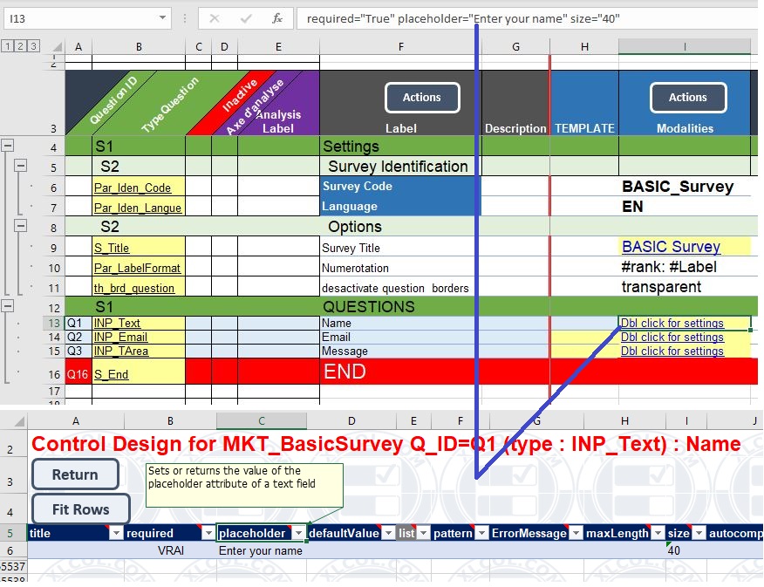
Task: Open the list column filter dropdown
Action: point(421,532)
